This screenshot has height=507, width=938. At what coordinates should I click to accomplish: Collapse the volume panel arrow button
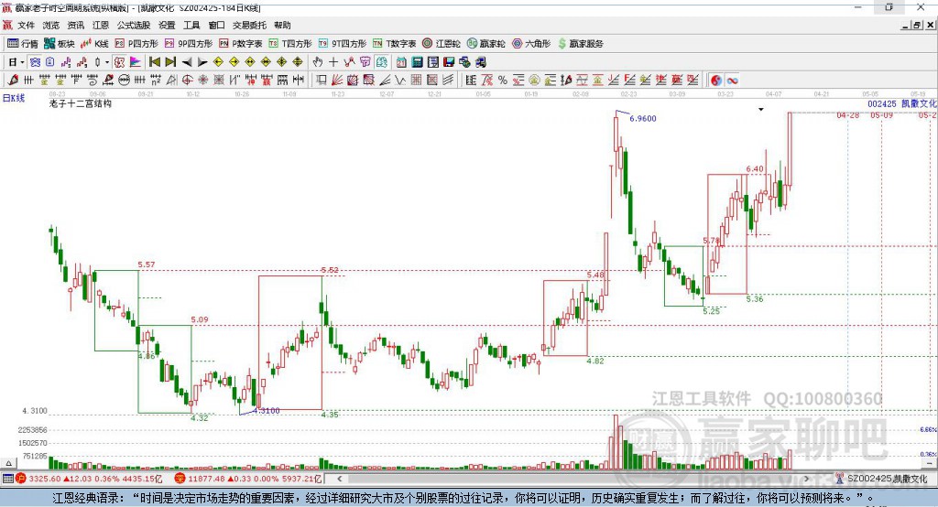[8, 463]
